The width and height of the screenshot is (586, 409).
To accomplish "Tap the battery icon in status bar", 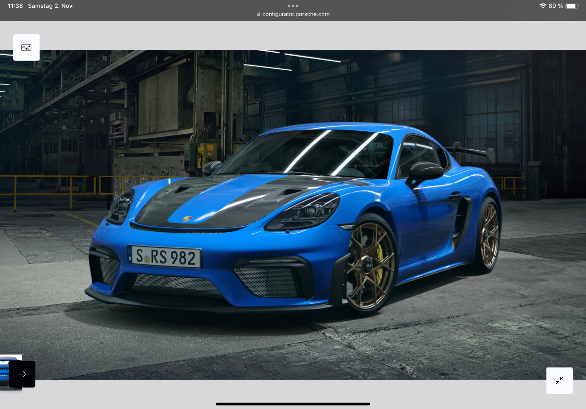I will coord(572,6).
